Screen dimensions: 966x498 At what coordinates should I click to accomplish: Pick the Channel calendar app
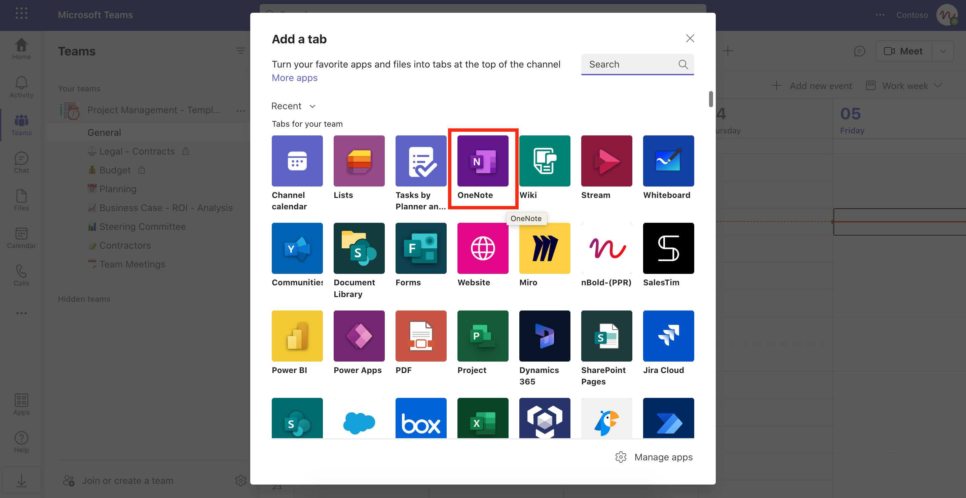297,161
